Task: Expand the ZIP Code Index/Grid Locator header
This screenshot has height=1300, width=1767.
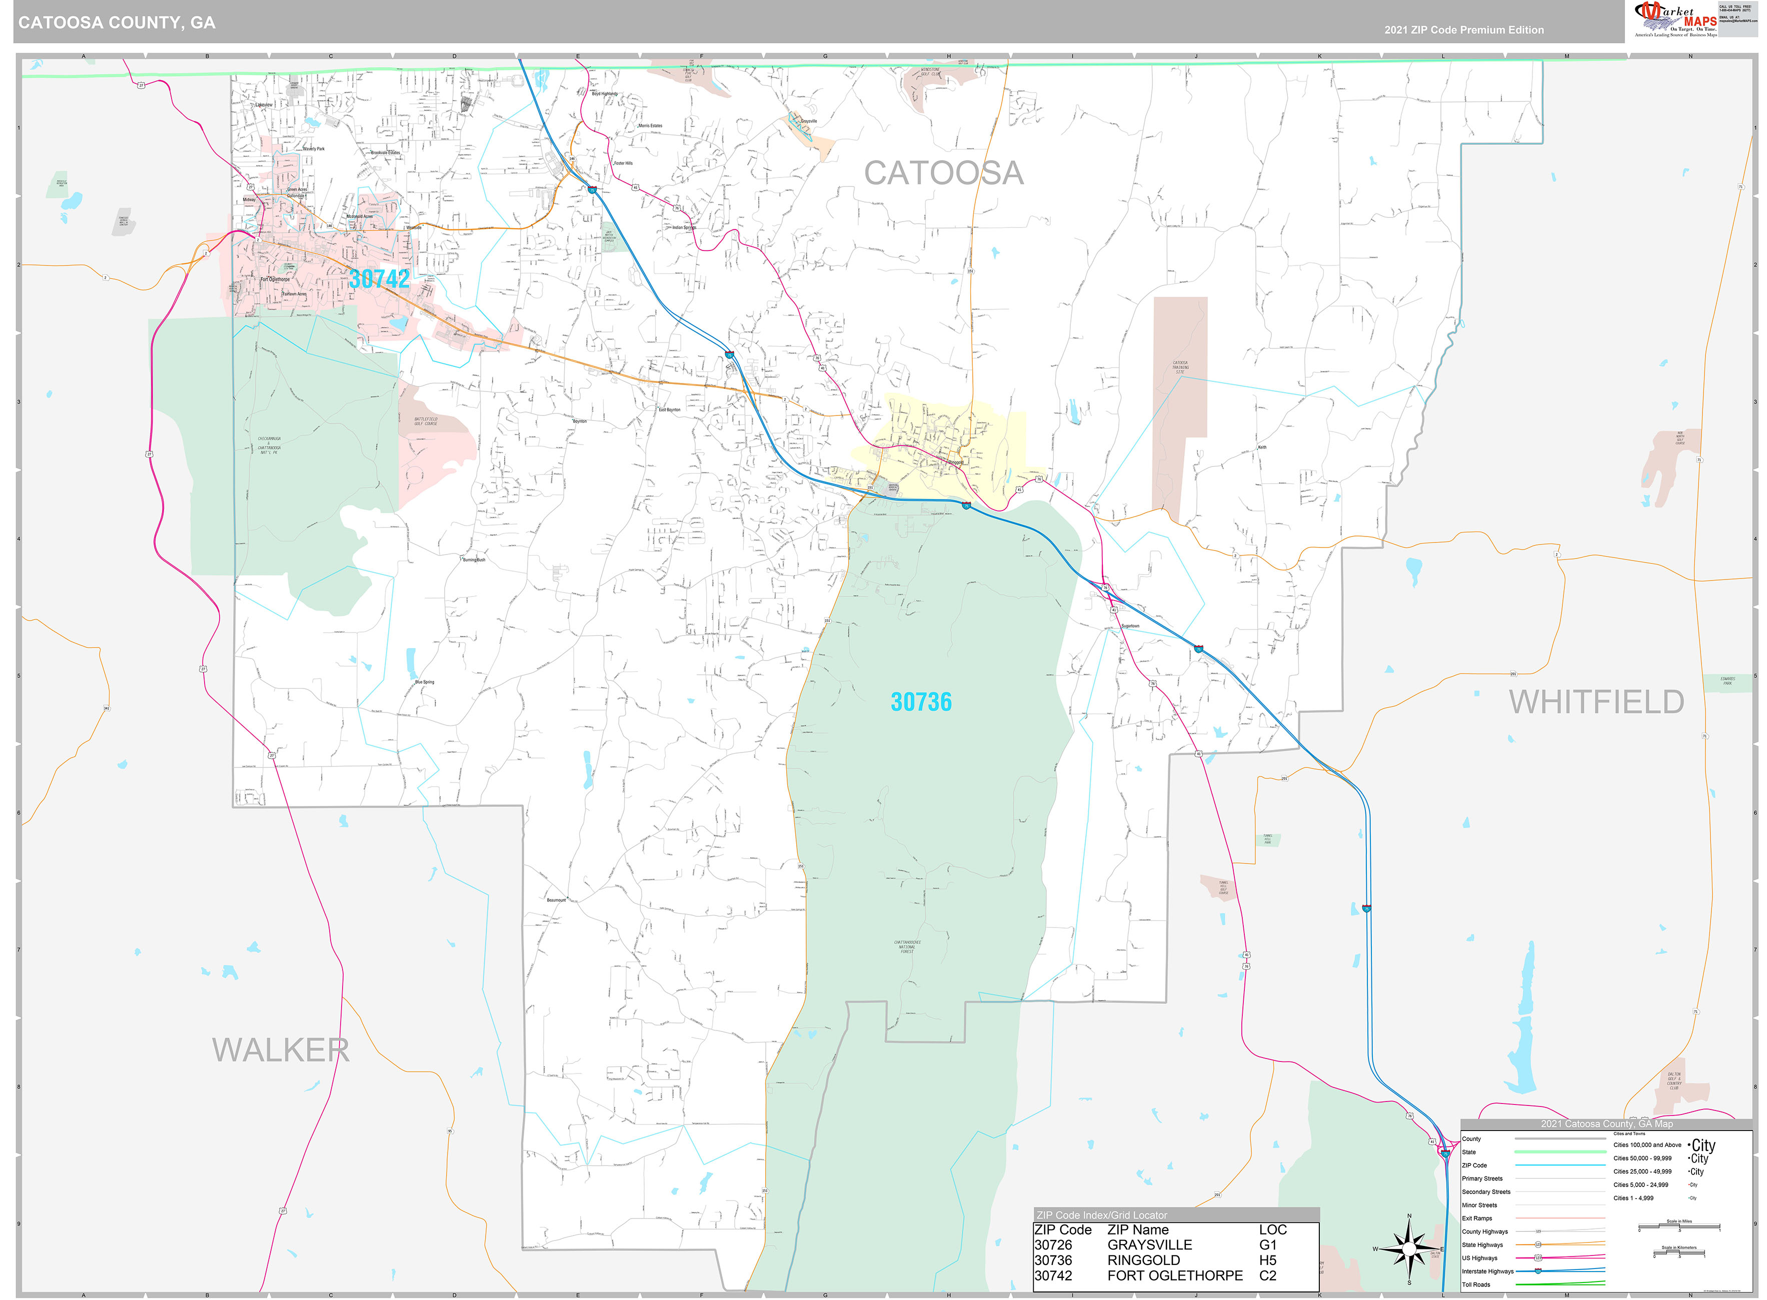Action: [x=1102, y=1216]
